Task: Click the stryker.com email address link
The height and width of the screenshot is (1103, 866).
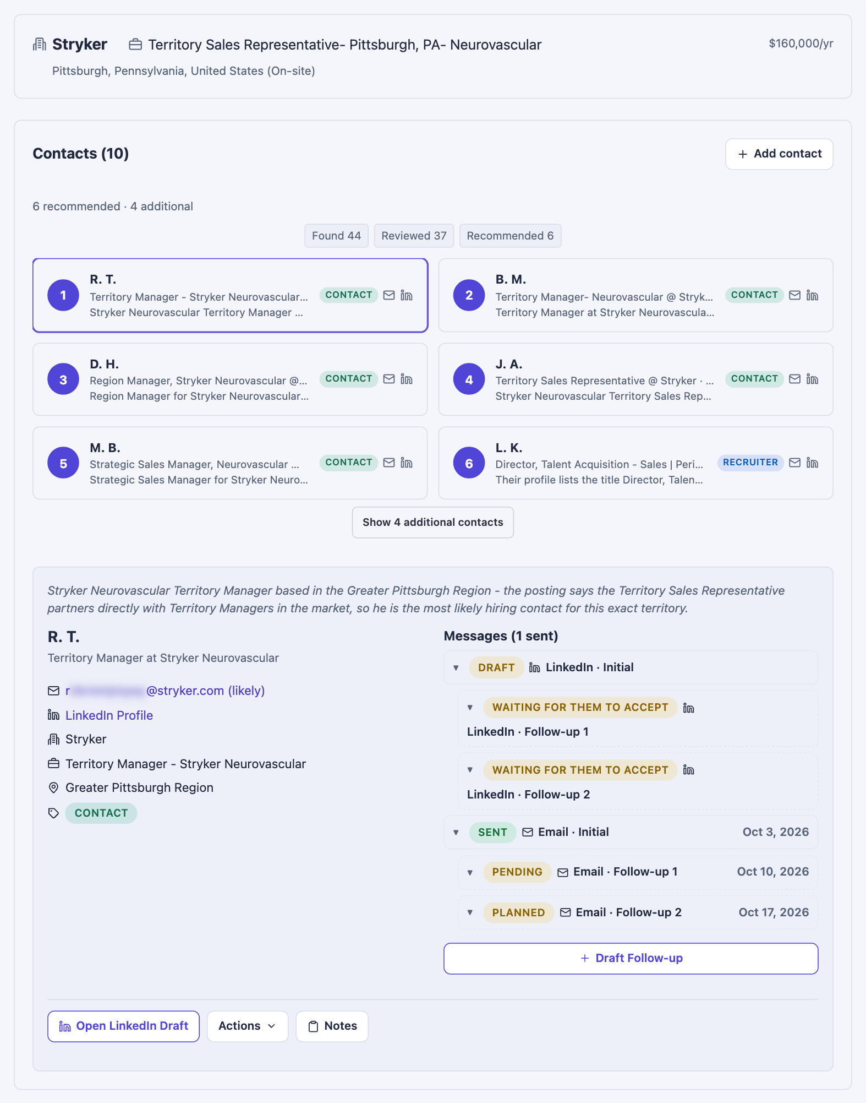Action: (165, 691)
